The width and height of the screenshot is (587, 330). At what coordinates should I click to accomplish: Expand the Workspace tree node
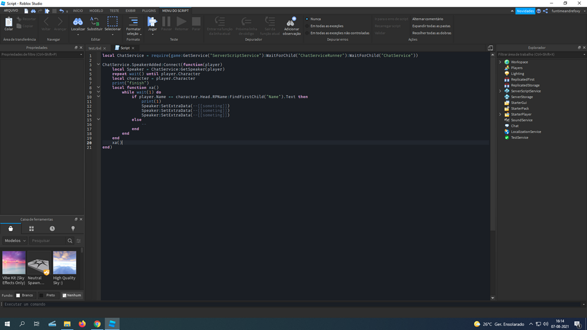tap(500, 62)
